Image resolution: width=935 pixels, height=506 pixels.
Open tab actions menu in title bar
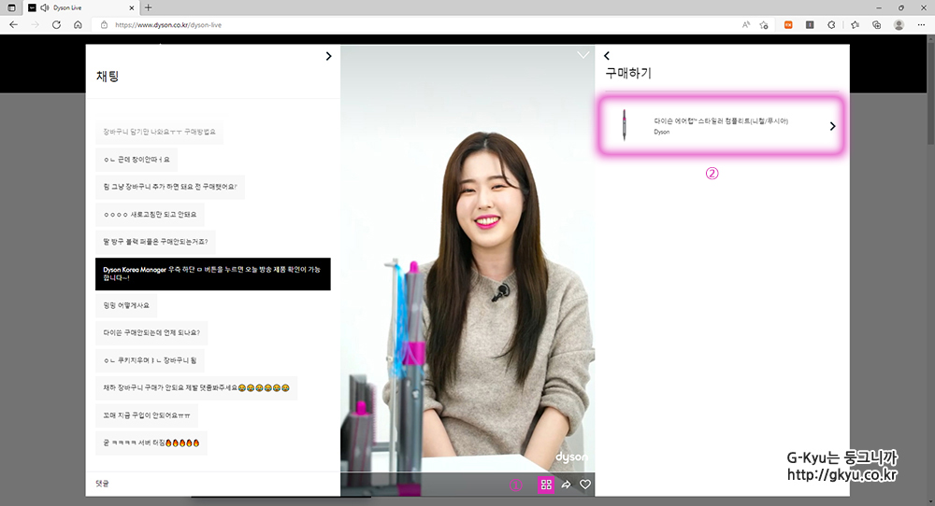click(11, 7)
